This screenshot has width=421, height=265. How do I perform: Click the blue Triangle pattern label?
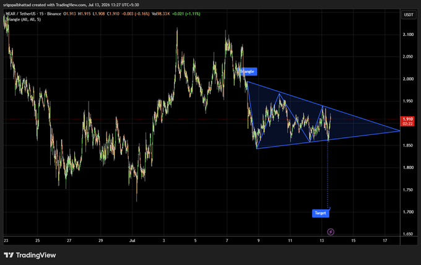click(x=247, y=71)
